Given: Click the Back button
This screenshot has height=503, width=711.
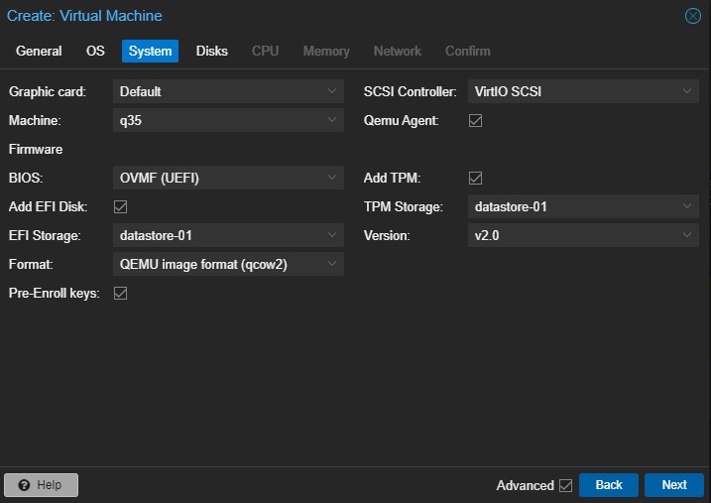Looking at the screenshot, I should [x=608, y=485].
